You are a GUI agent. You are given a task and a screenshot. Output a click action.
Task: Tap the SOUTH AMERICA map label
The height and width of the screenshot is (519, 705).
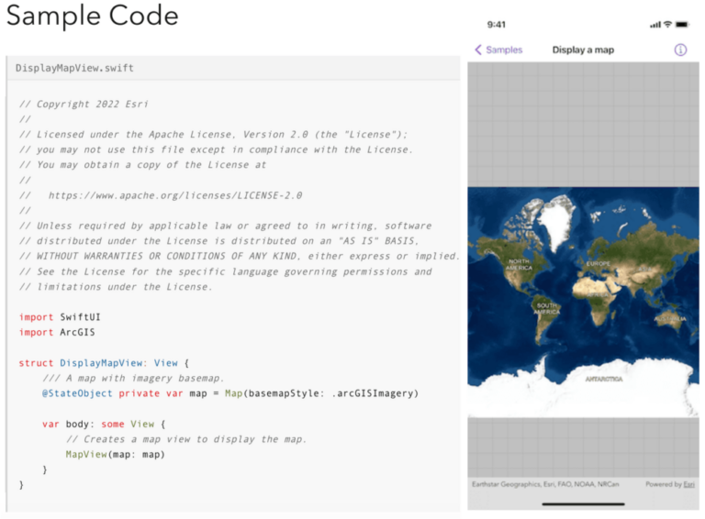(547, 308)
